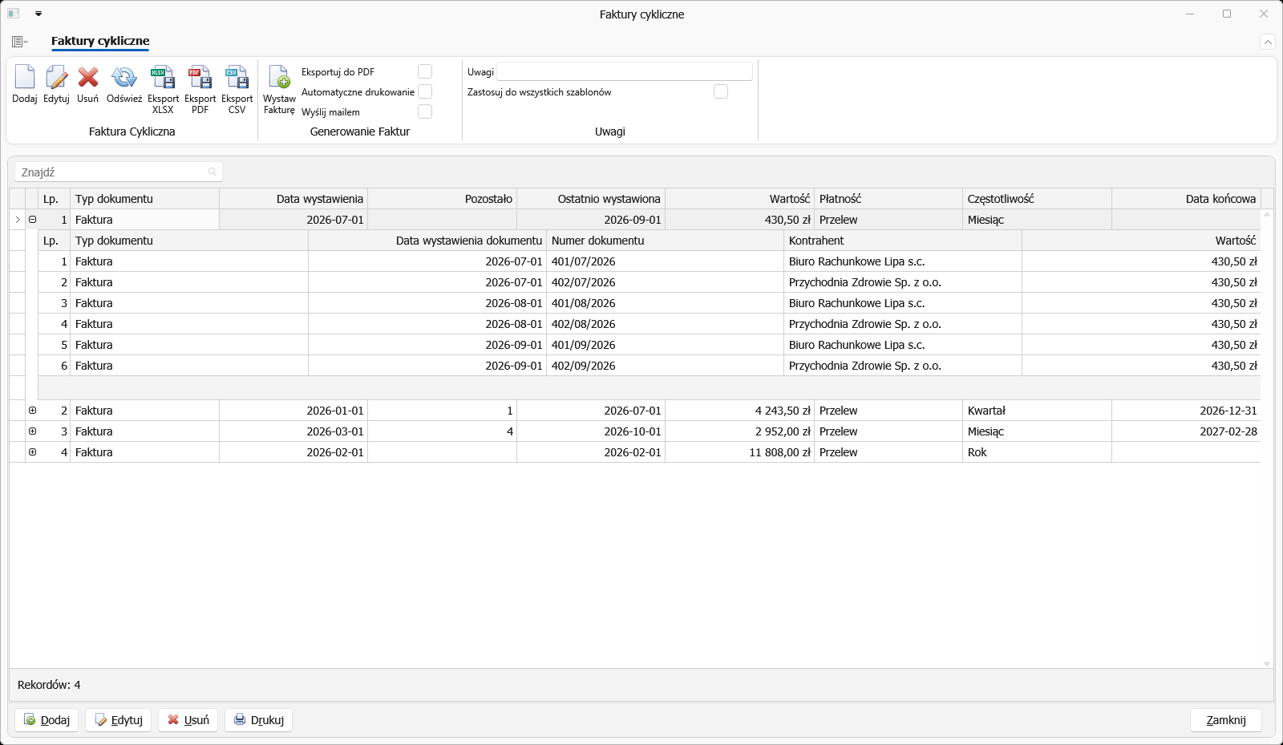Click the Zamknij button
The width and height of the screenshot is (1283, 745).
1226,719
